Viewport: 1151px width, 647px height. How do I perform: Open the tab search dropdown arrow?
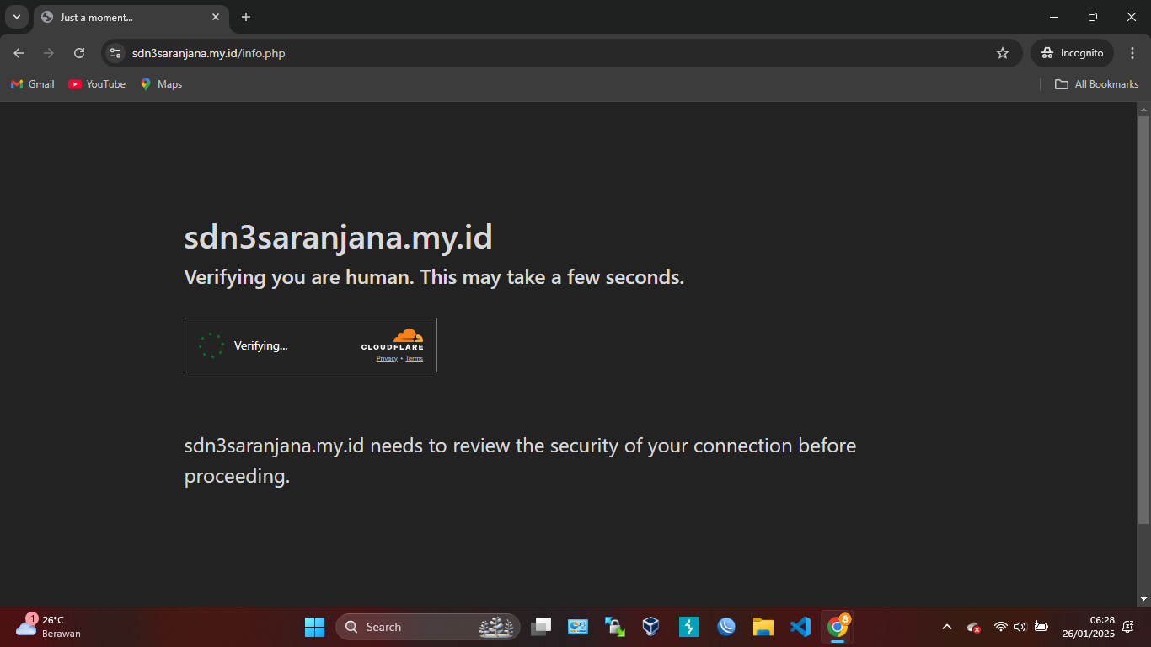16,17
